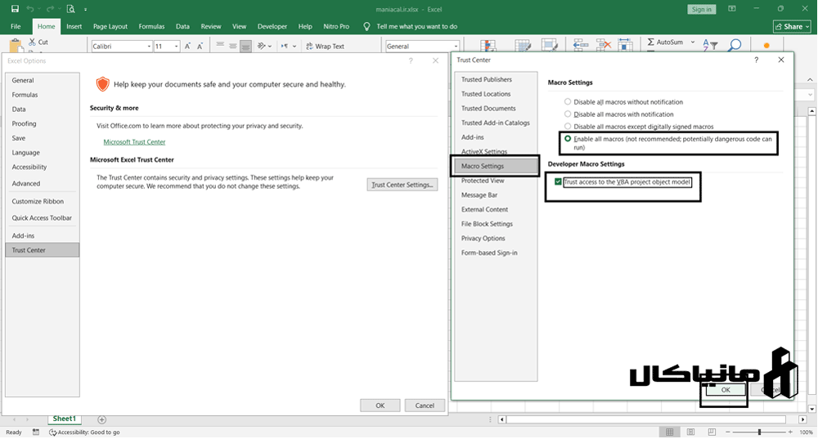Expand the font size dropdown
This screenshot has width=818, height=439.
[x=175, y=47]
